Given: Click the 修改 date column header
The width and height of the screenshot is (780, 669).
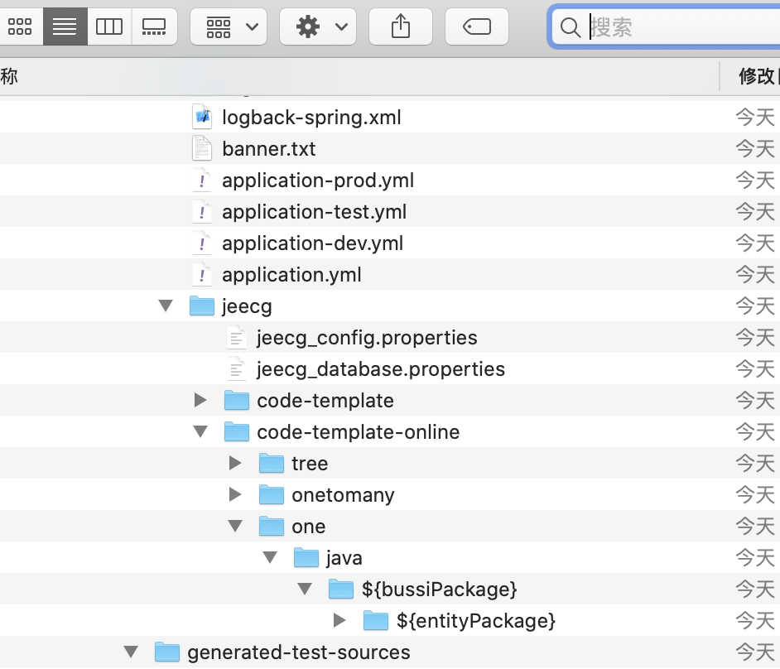Looking at the screenshot, I should tap(759, 77).
